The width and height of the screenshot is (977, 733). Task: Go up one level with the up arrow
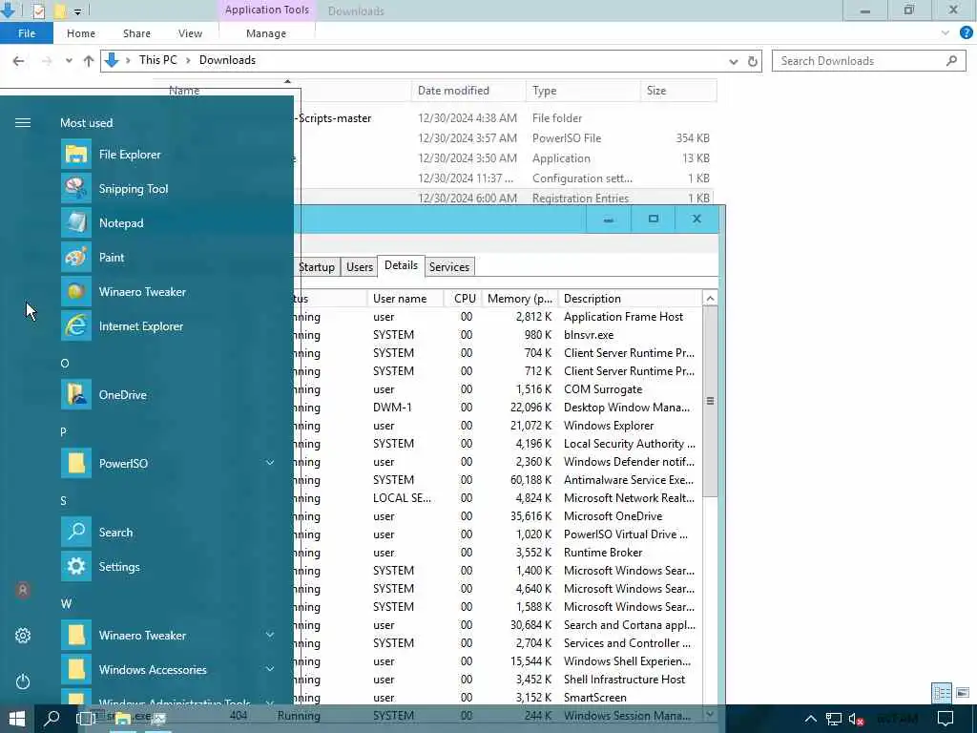tap(89, 61)
